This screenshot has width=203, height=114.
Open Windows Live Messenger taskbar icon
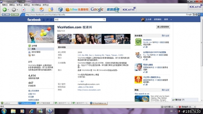(x=41, y=111)
